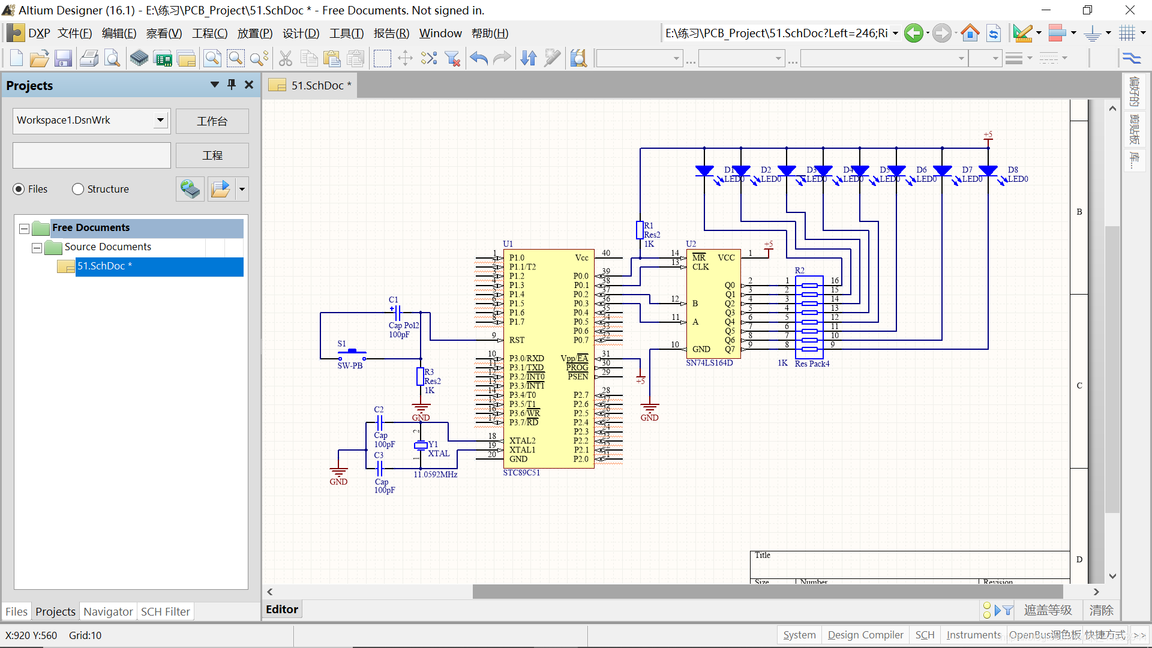The height and width of the screenshot is (648, 1152).
Task: Click the project name input field
Action: coord(92,155)
